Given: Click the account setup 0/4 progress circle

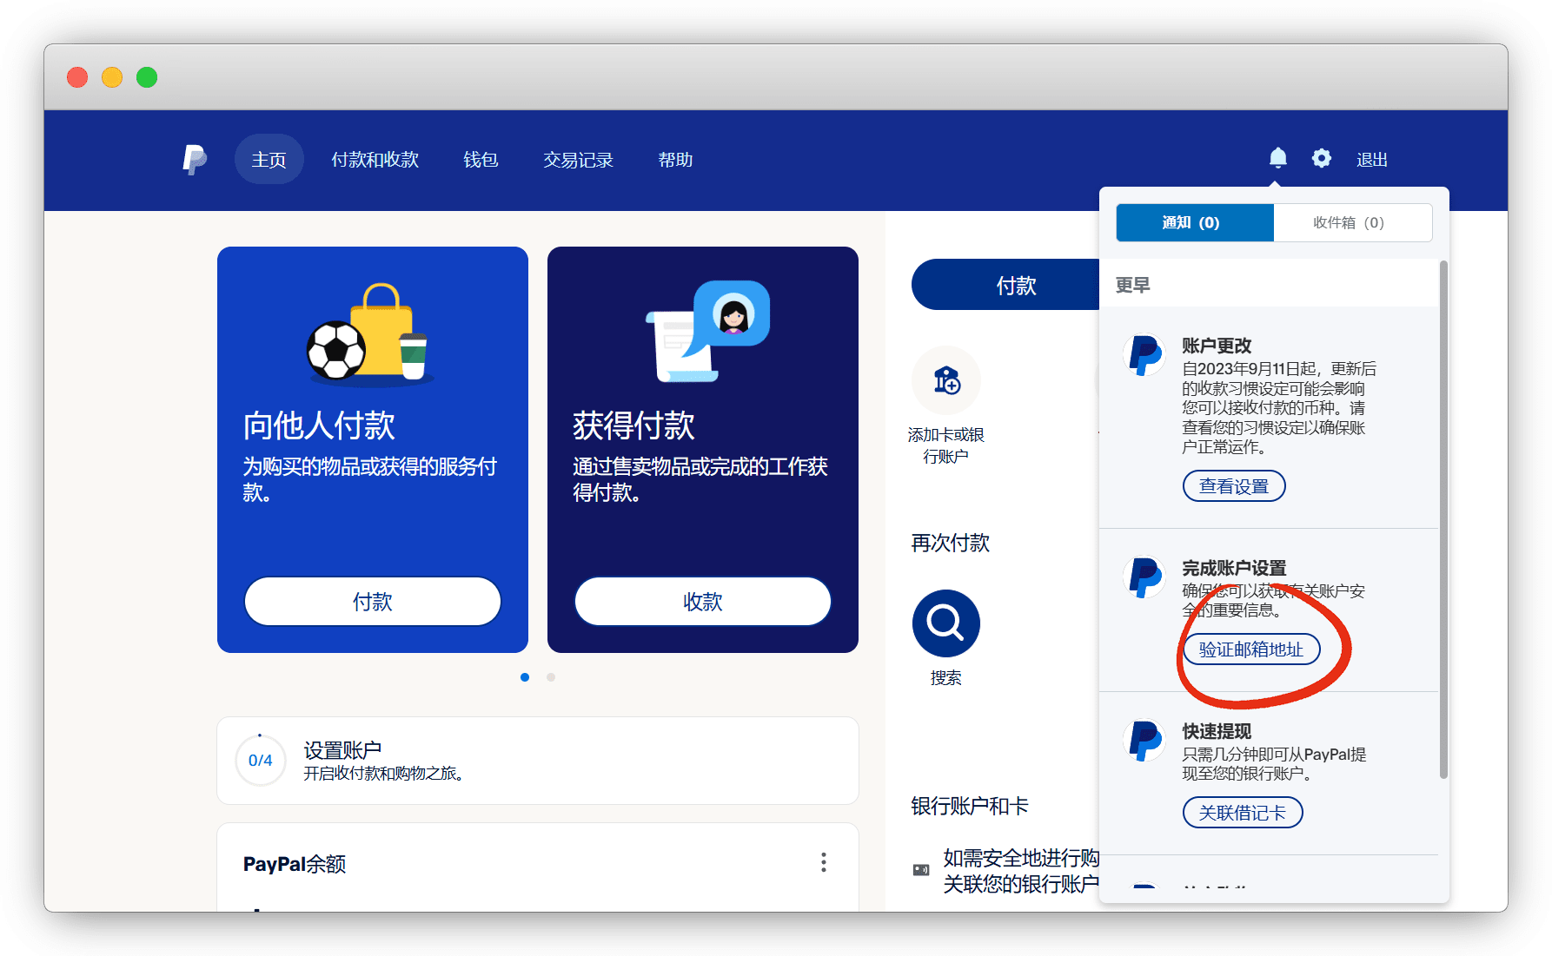Looking at the screenshot, I should [x=260, y=761].
